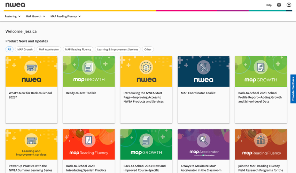Screen dimensions: 296x173
Task: Open the user account profile icon
Action: click(x=289, y=5)
